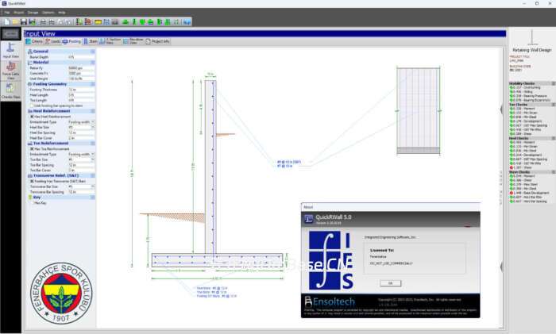
Task: Collapse the Toe Reinforcement section
Action: [x=93, y=143]
